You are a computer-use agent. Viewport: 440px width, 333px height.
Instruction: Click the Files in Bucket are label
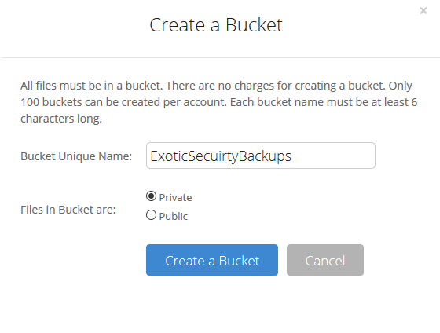[68, 210]
